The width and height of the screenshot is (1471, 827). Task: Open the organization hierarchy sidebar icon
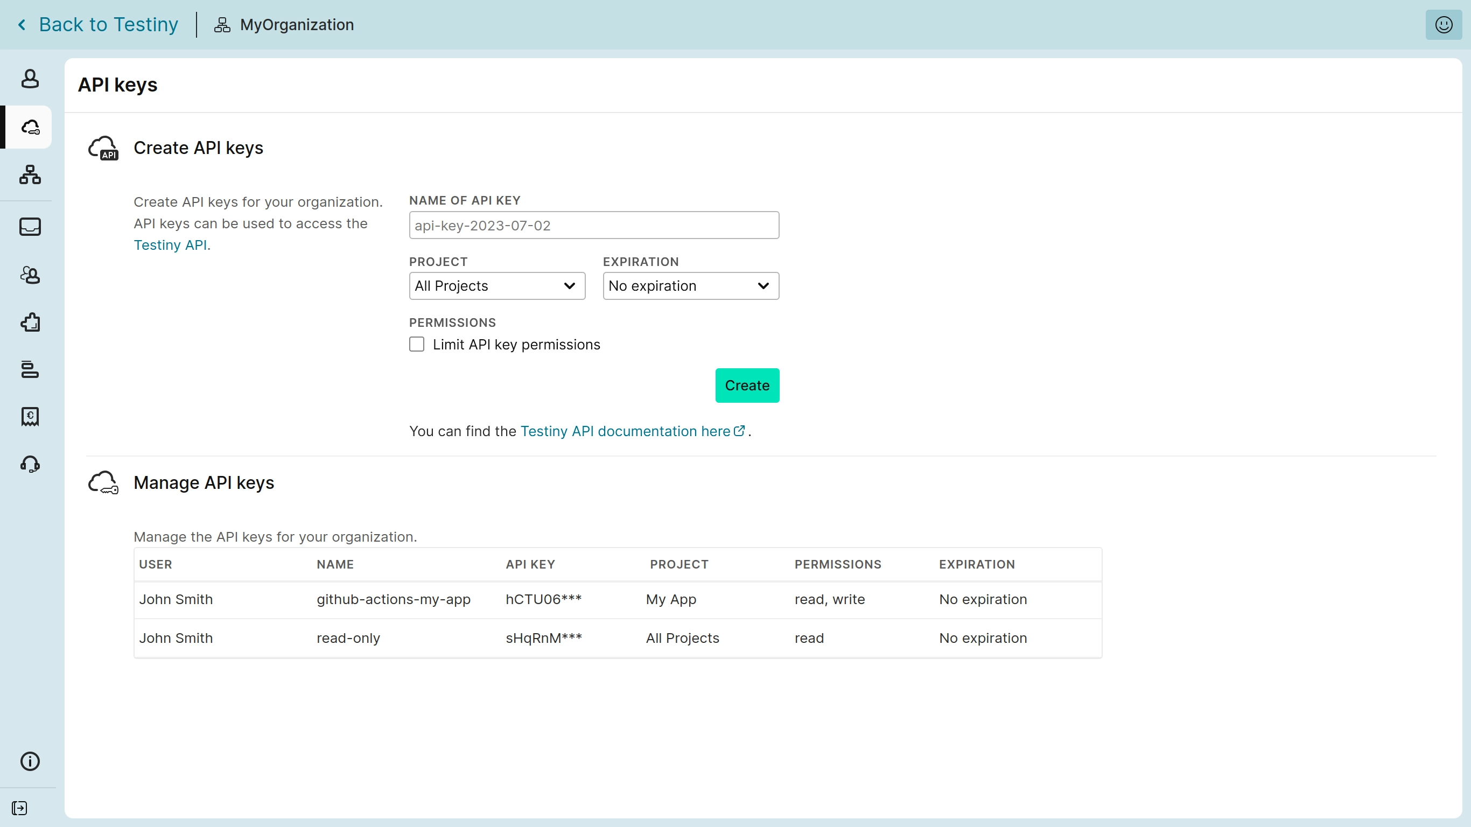[30, 175]
